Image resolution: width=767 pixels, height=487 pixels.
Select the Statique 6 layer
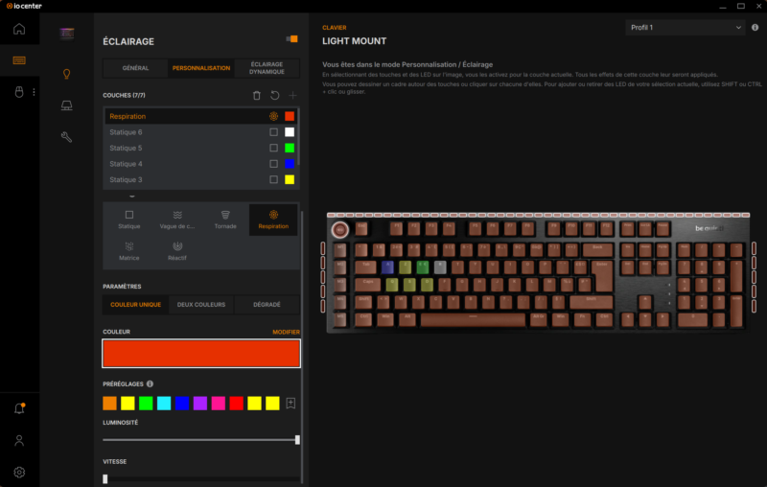[x=200, y=132]
